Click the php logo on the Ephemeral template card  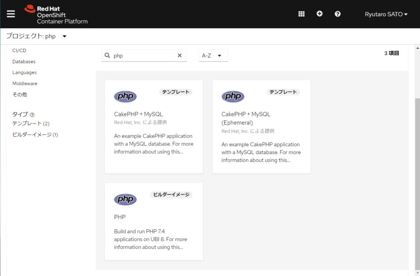click(233, 97)
